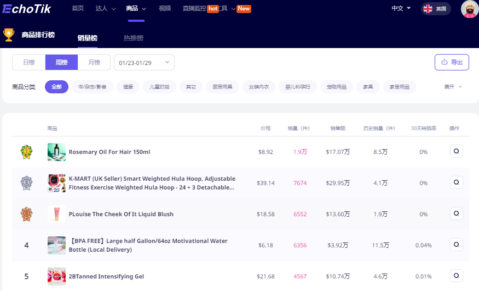Image resolution: width=479 pixels, height=291 pixels.
Task: Open 2BTanned Gel product thumbnail
Action: [56, 276]
